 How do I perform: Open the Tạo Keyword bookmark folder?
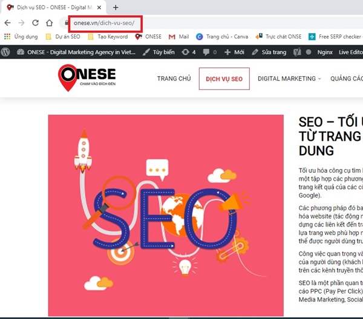(x=108, y=36)
